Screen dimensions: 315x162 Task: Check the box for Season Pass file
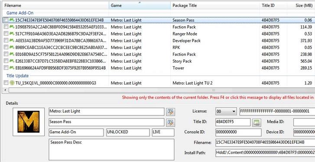click(6, 20)
